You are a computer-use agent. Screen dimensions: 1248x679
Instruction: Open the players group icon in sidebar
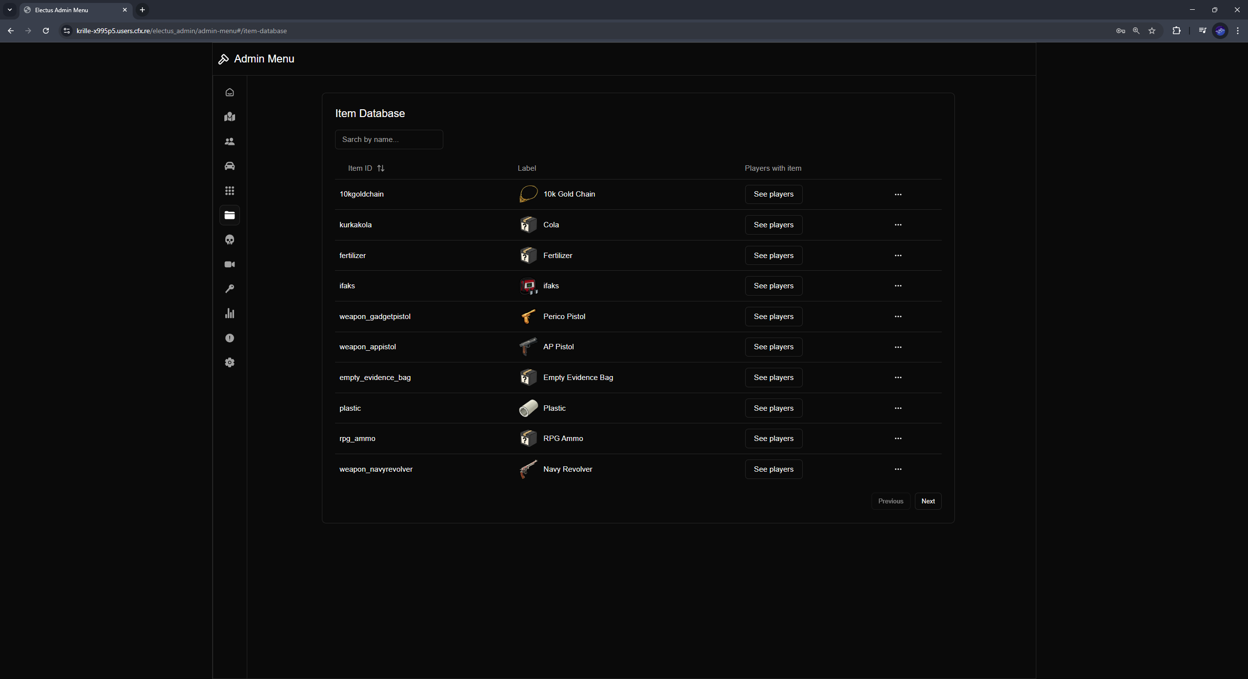[x=230, y=141]
